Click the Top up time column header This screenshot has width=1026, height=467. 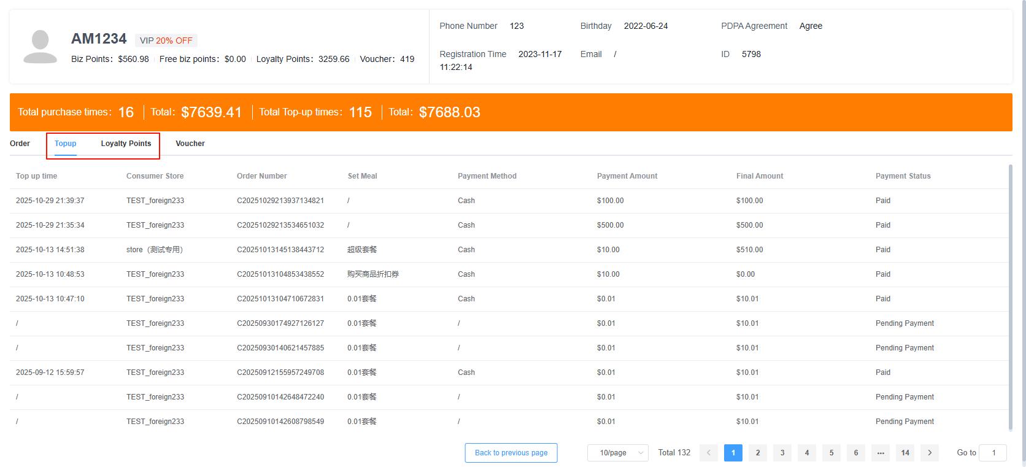(x=36, y=176)
